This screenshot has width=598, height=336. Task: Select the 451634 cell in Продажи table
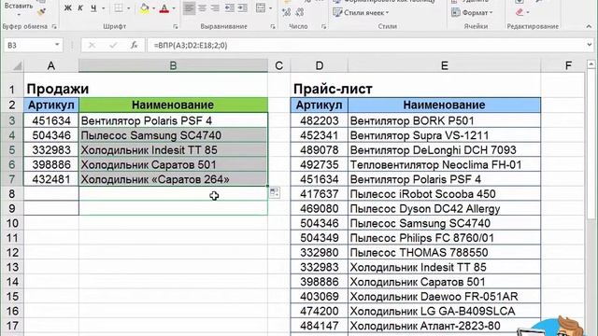(51, 120)
